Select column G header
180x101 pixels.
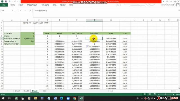94,20
